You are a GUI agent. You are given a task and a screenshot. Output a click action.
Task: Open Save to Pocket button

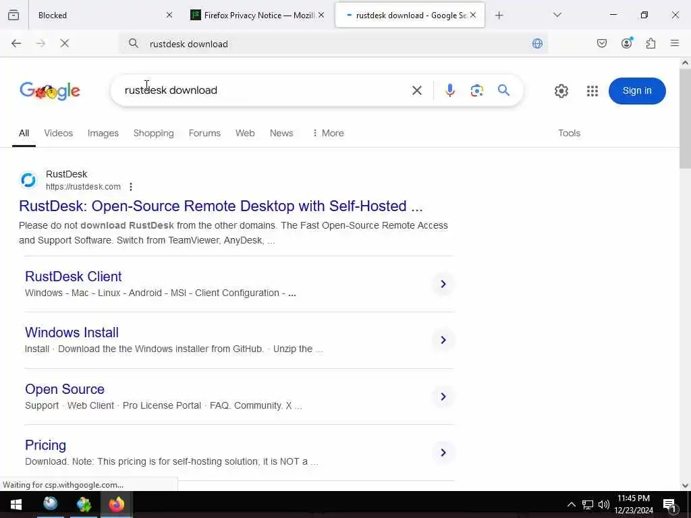click(602, 43)
